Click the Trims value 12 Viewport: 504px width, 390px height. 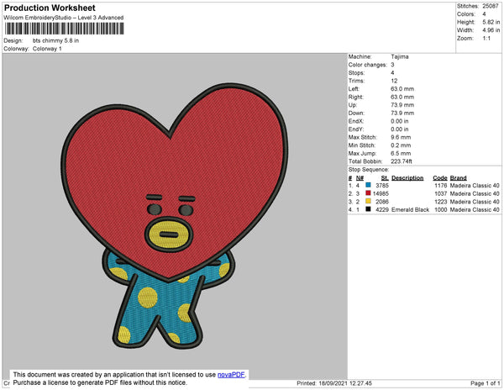(394, 81)
